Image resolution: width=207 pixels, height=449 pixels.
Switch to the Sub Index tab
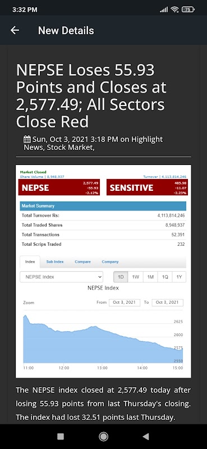55,262
